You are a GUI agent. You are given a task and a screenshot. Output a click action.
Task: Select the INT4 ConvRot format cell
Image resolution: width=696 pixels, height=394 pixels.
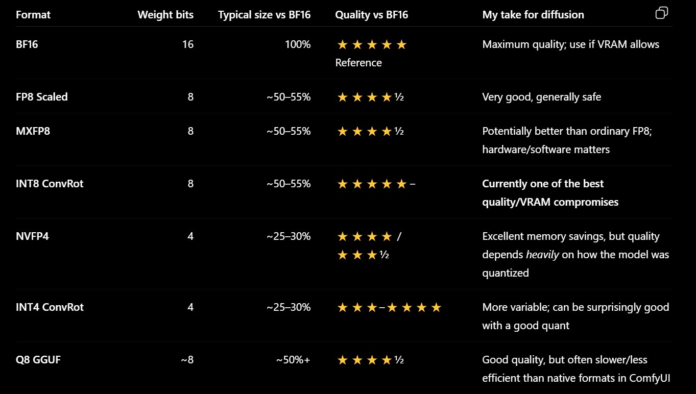(50, 307)
